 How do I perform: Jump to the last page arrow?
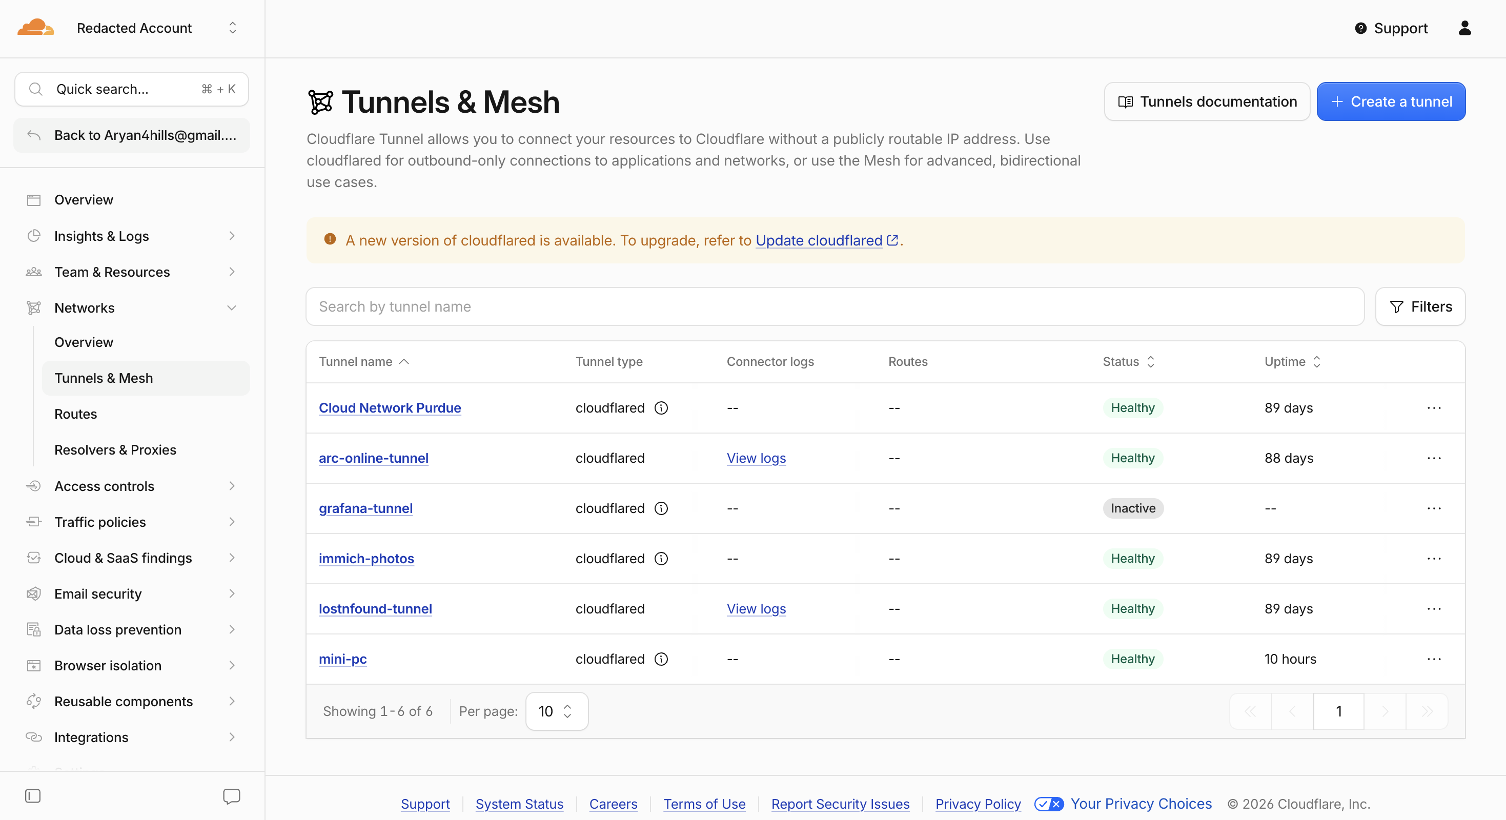[1427, 711]
